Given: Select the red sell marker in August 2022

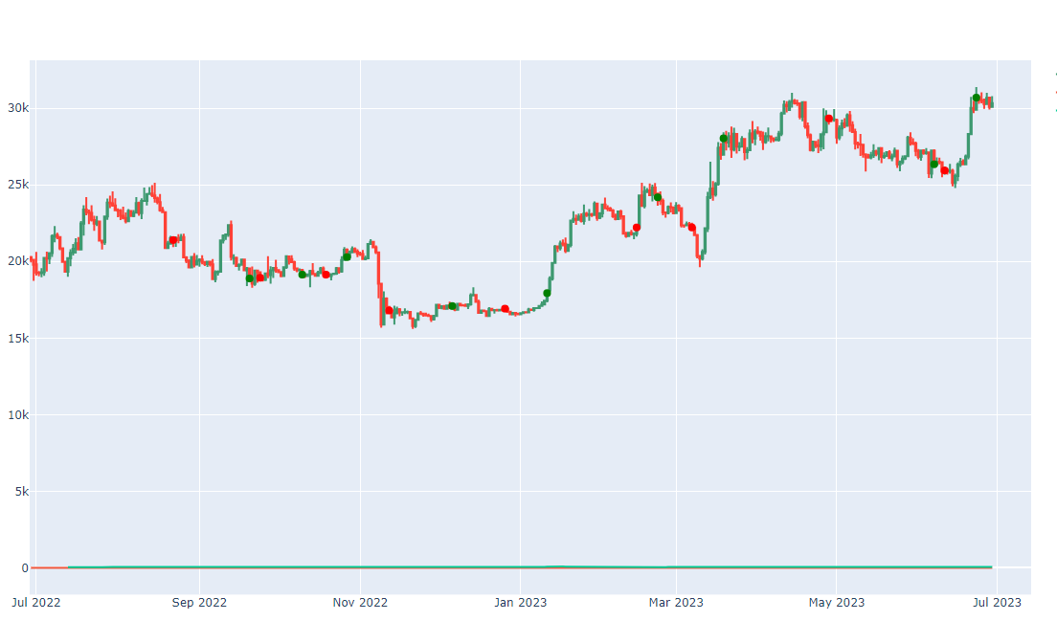Looking at the screenshot, I should 173,240.
